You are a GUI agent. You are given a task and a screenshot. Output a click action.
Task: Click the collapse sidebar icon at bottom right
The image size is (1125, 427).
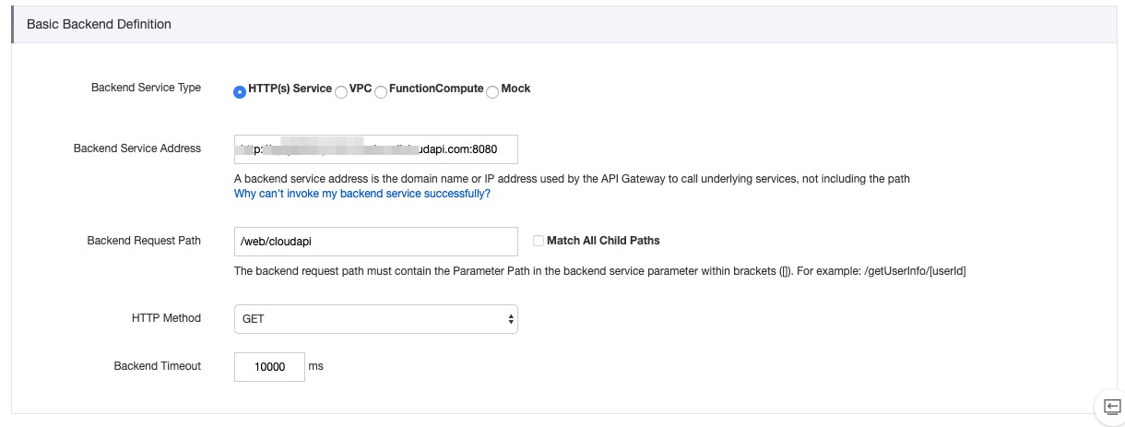[1112, 407]
